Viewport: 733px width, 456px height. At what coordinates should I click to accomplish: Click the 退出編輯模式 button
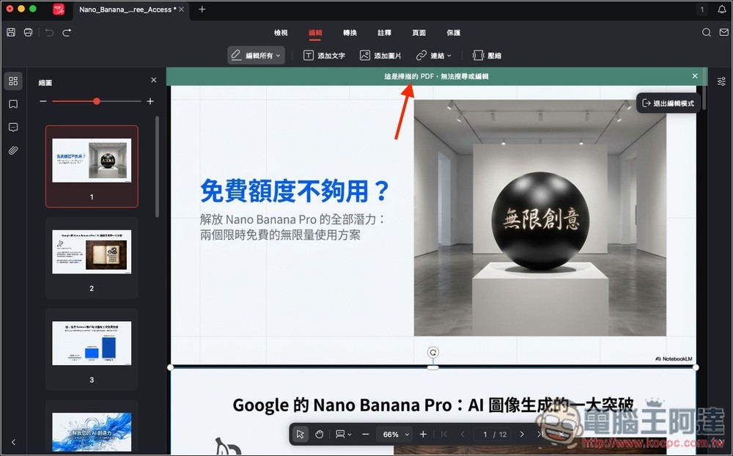coord(668,103)
